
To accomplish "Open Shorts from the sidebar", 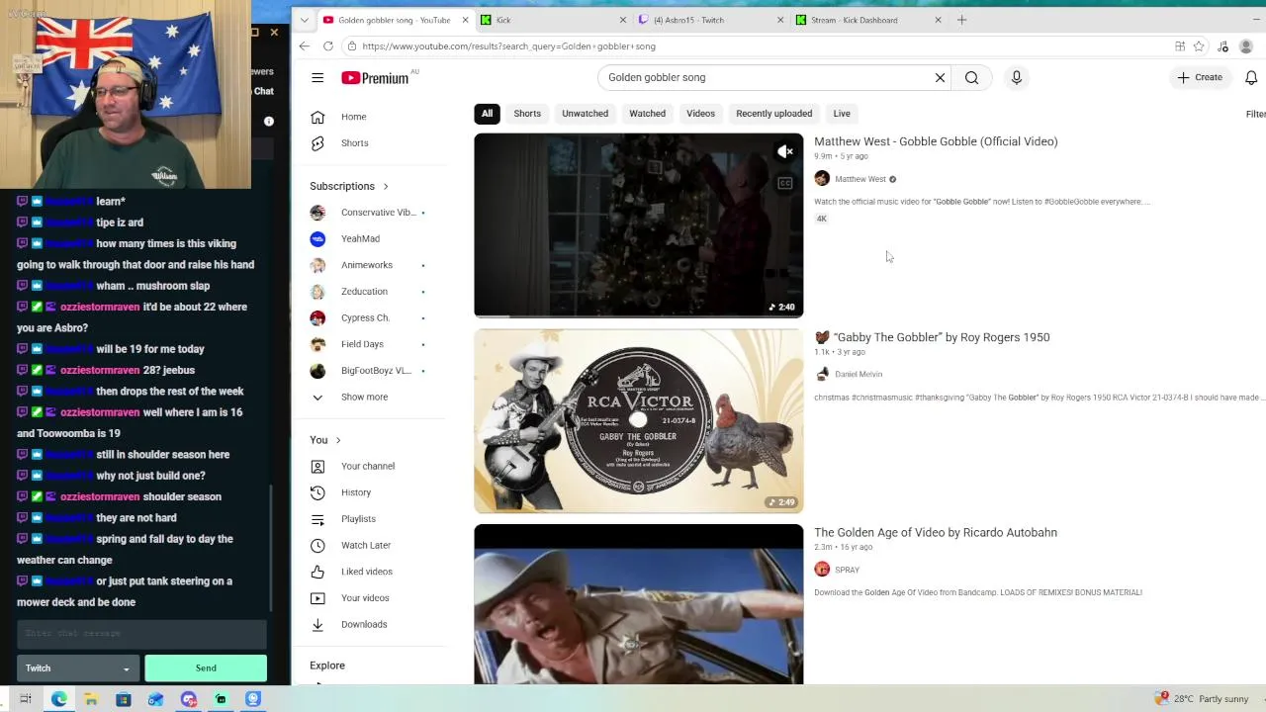I will click(354, 143).
